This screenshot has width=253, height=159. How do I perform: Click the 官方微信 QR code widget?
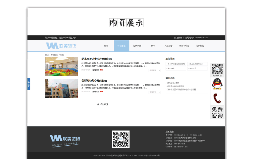218,70
